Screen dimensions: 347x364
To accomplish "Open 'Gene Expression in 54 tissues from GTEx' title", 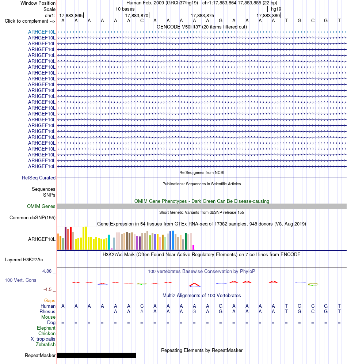I will [x=202, y=224].
